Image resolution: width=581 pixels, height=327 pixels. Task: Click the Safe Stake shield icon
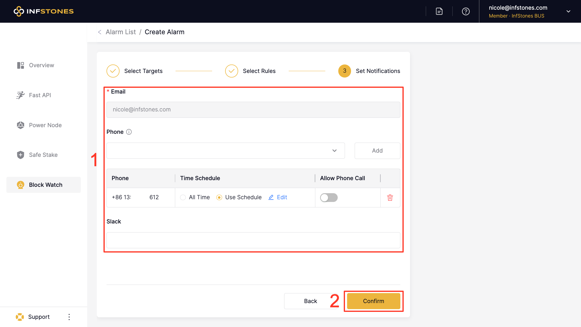(x=21, y=155)
